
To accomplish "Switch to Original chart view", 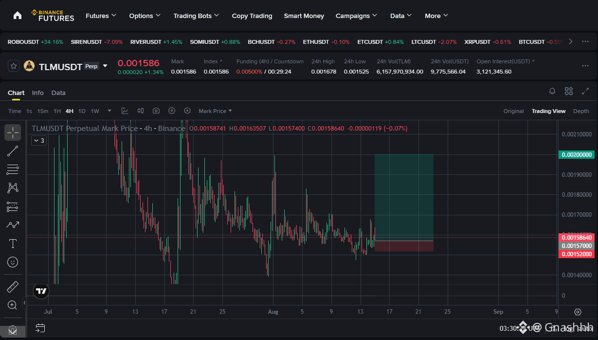I will (514, 111).
